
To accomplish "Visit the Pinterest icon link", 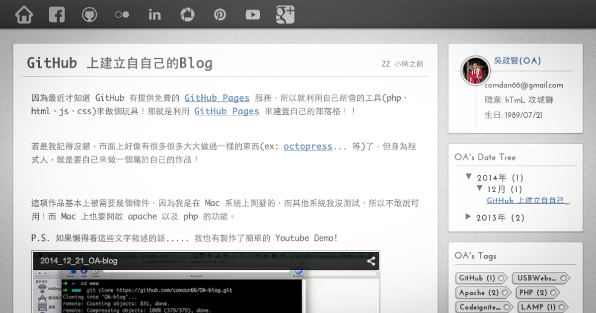I will [220, 14].
